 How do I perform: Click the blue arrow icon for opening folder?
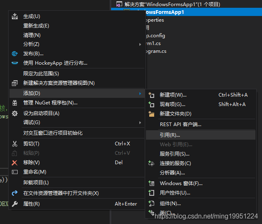point(15,193)
